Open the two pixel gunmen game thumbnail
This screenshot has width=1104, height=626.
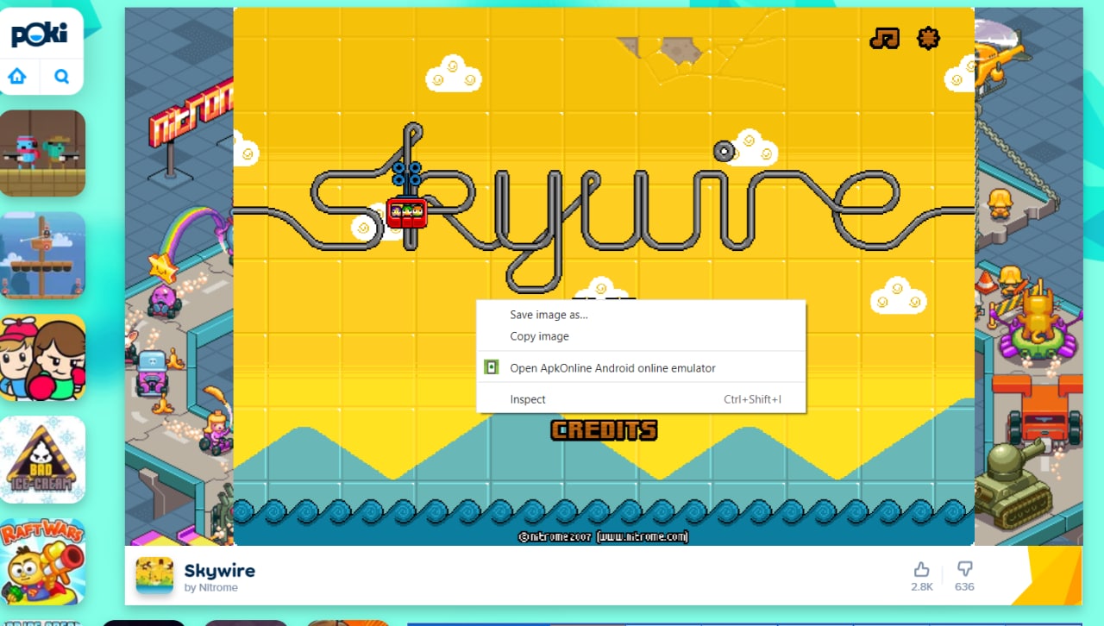43,153
